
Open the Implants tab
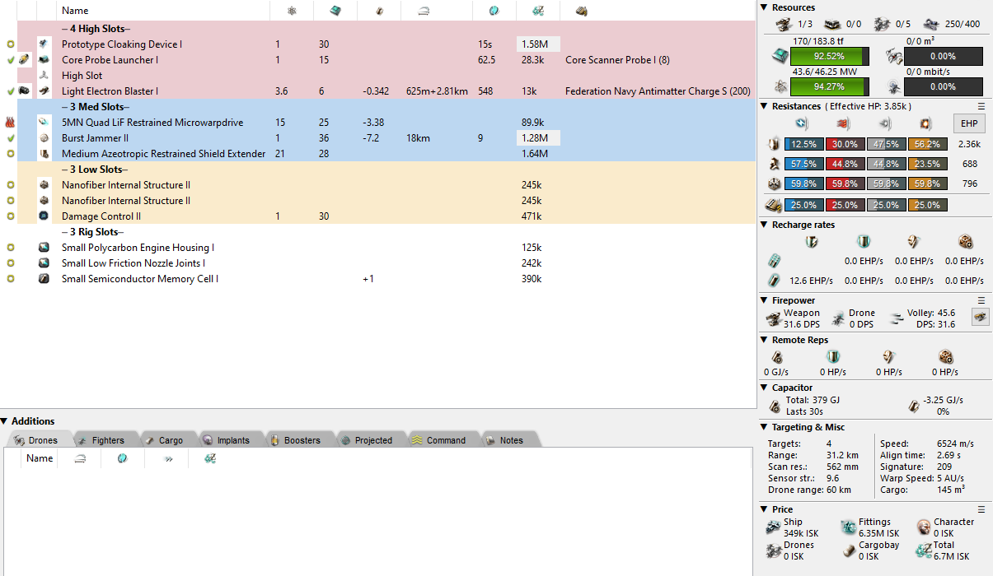pyautogui.click(x=232, y=440)
